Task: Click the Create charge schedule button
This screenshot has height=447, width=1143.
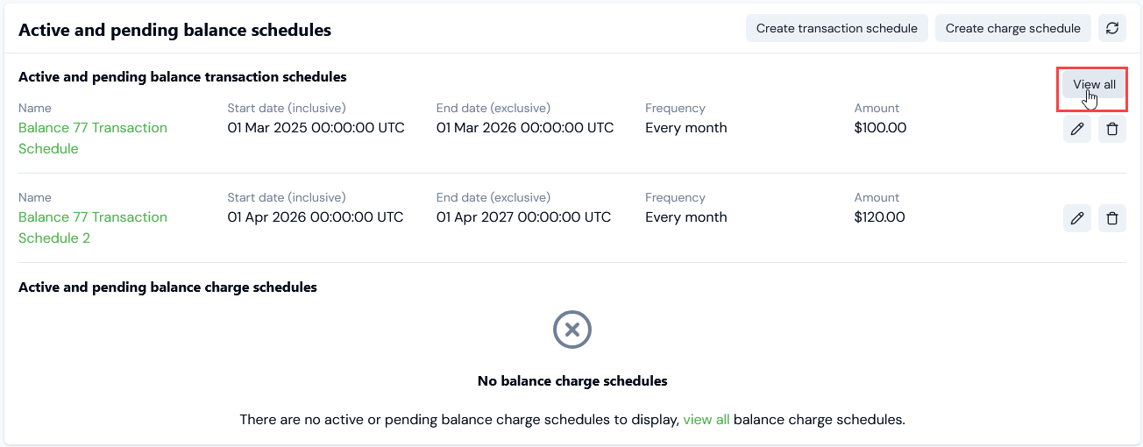Action: pyautogui.click(x=1013, y=28)
